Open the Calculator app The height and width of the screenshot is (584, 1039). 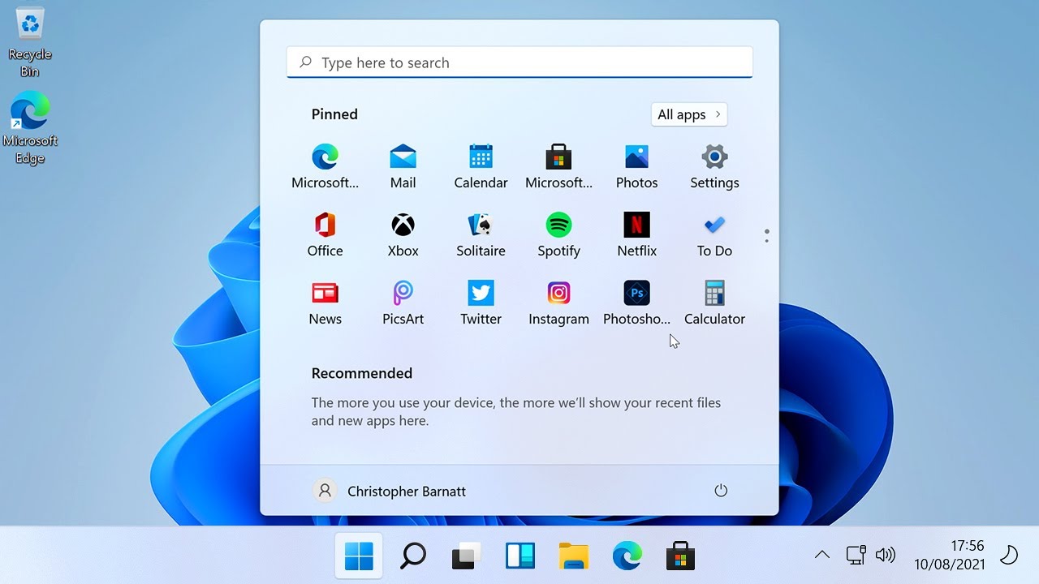[x=714, y=303]
